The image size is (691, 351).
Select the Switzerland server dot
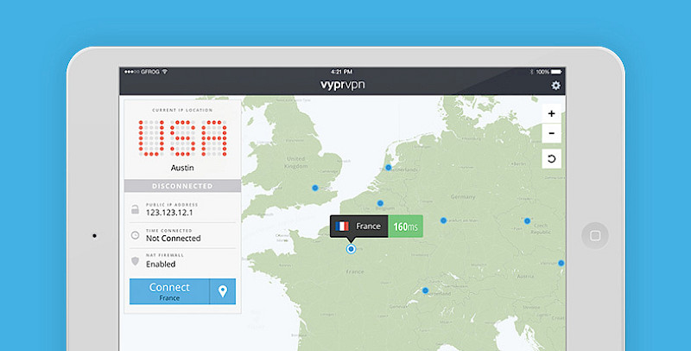[x=425, y=290]
